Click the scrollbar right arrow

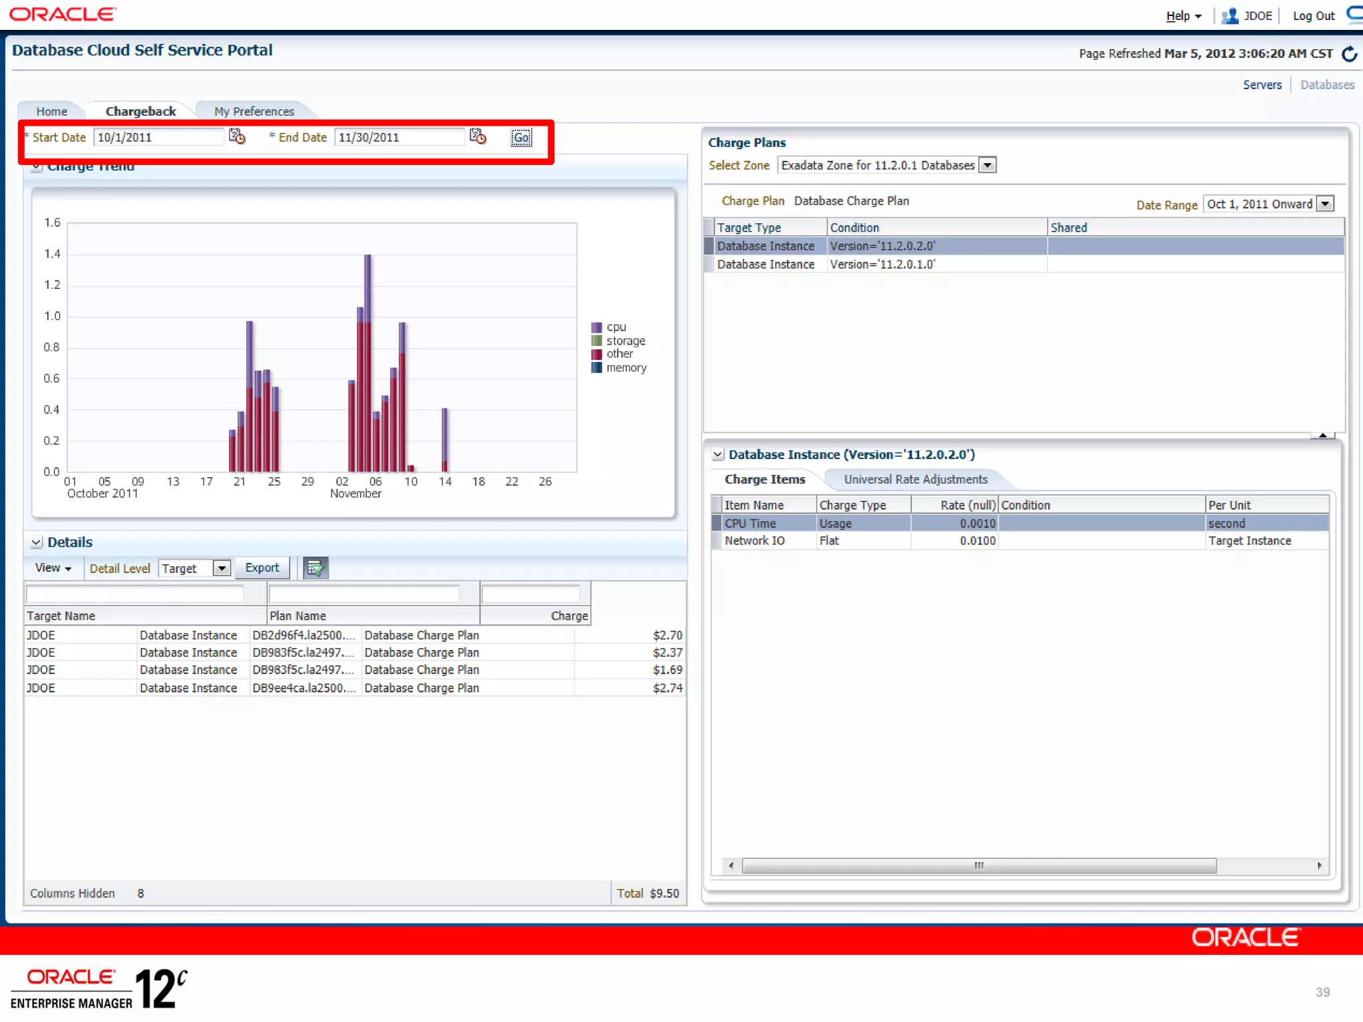pyautogui.click(x=1319, y=866)
